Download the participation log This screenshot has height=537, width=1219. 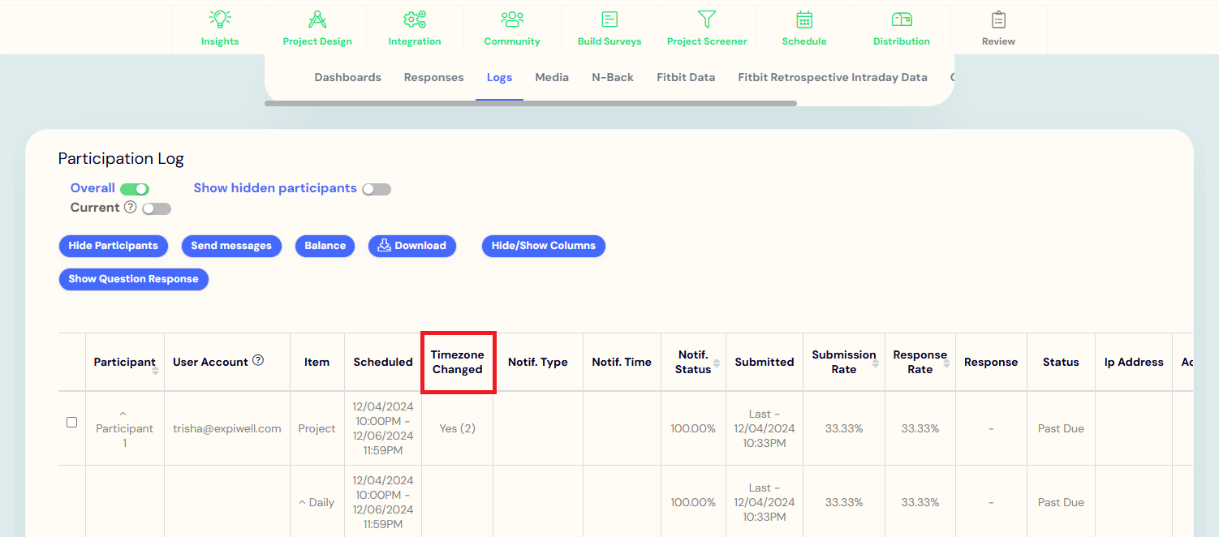[x=412, y=246]
